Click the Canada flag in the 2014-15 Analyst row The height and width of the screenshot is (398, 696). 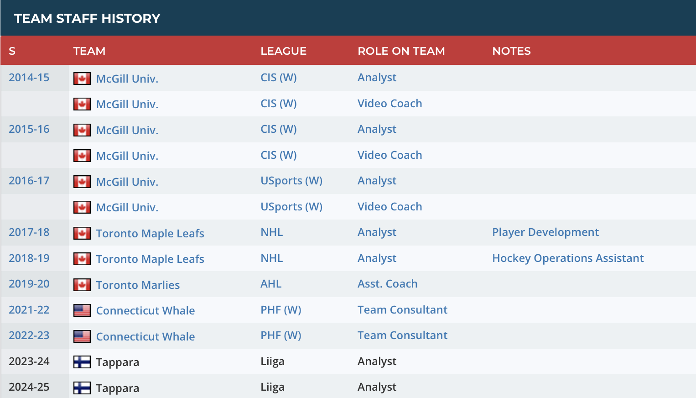(x=82, y=79)
